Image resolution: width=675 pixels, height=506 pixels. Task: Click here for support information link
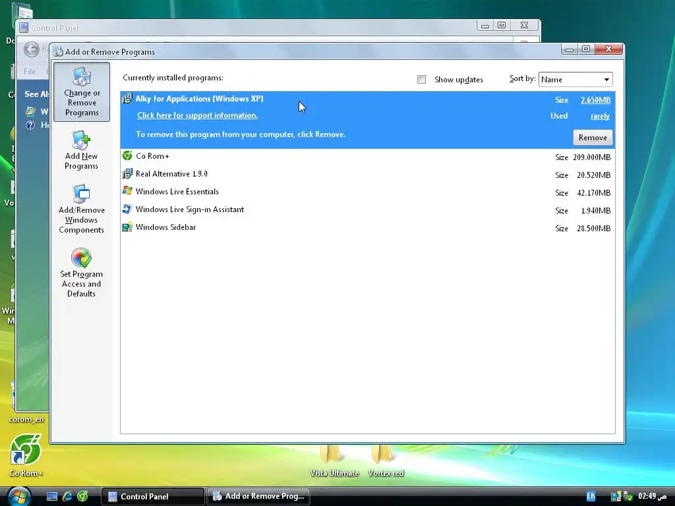[x=197, y=115]
